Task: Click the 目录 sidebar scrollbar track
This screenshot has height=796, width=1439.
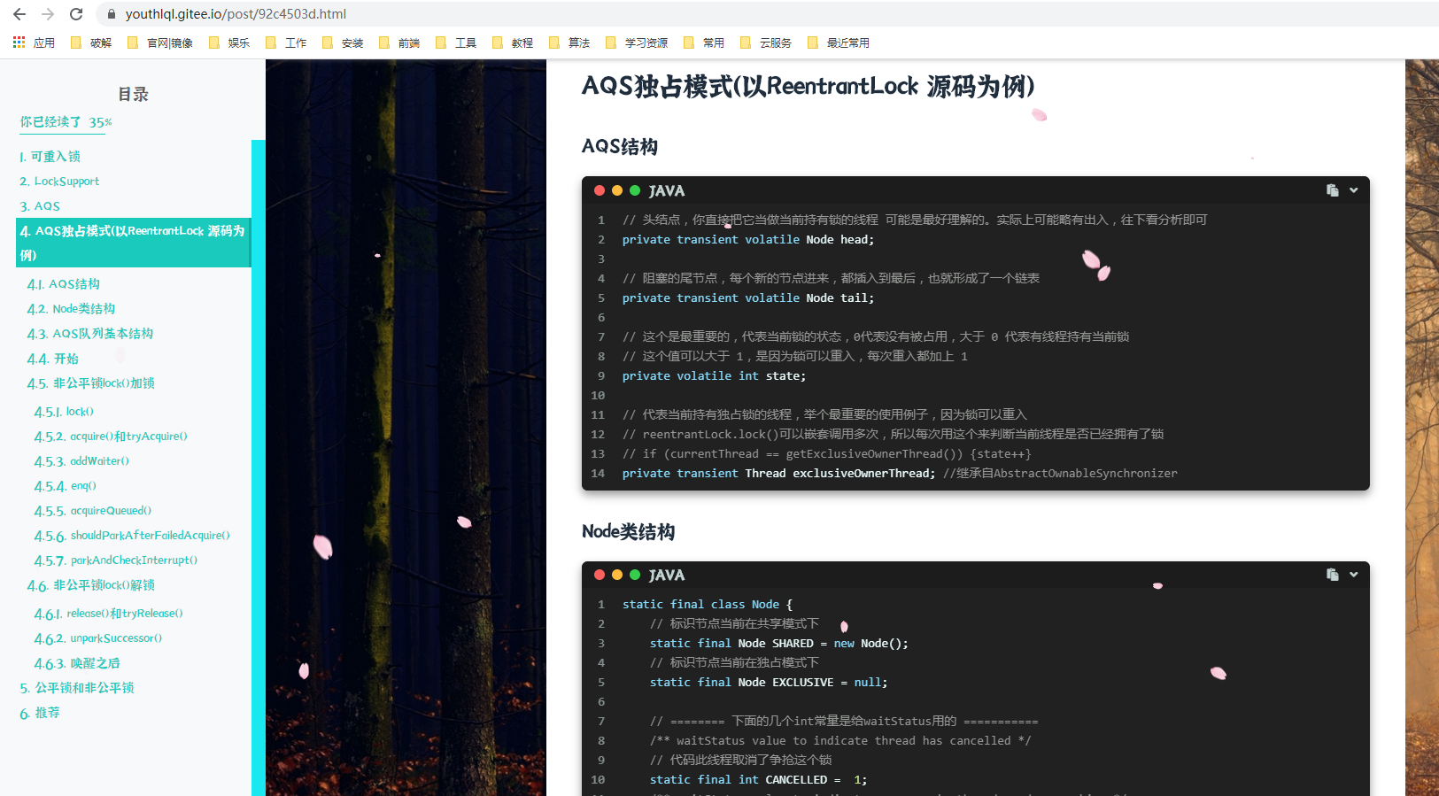Action: point(259,468)
